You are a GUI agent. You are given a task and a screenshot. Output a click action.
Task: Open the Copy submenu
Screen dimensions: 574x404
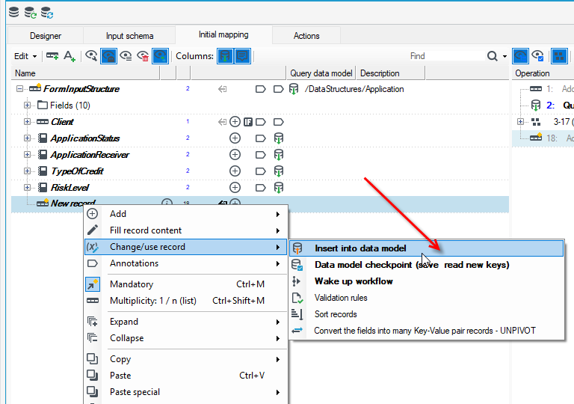[185, 359]
